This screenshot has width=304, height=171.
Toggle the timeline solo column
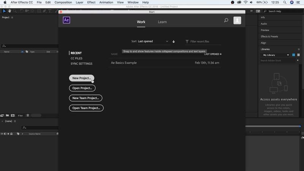coord(8,134)
